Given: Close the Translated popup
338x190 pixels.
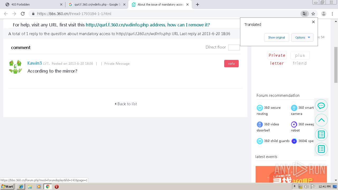Looking at the screenshot, I should 313,22.
